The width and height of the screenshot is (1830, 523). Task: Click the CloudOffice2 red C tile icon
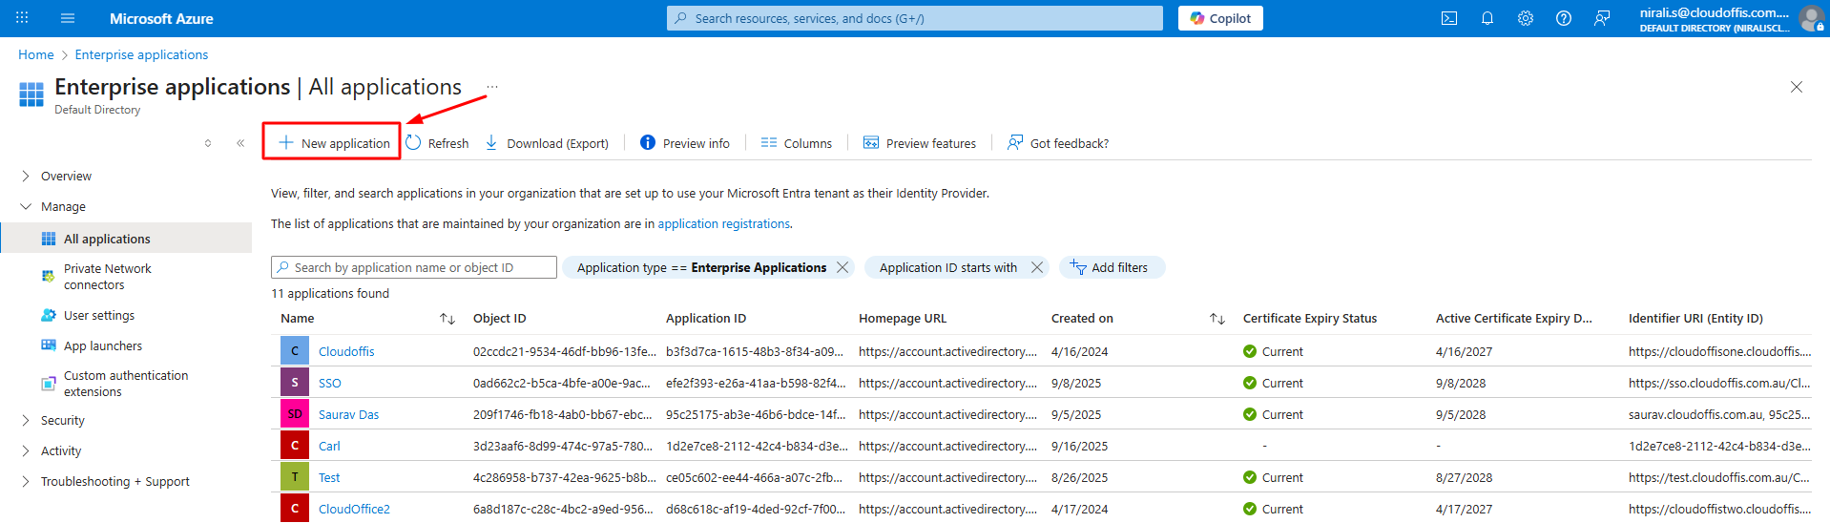(x=295, y=508)
